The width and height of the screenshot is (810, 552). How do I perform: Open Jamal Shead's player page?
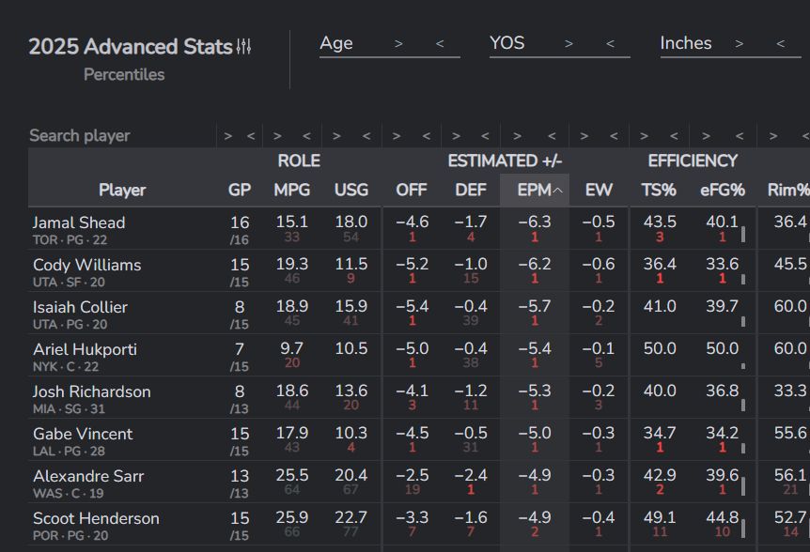(x=79, y=222)
